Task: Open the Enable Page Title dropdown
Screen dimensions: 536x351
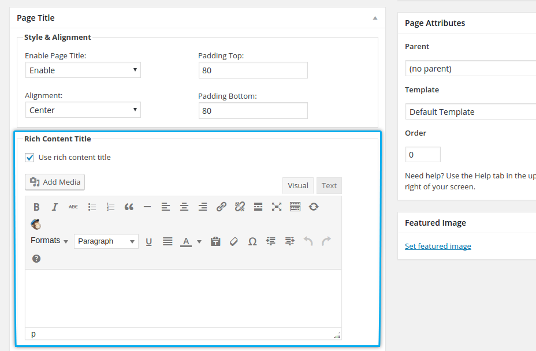Action: (83, 70)
